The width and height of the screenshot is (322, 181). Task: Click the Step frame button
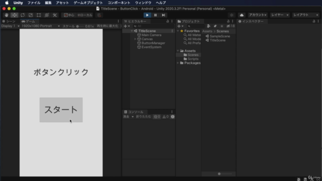point(164,15)
